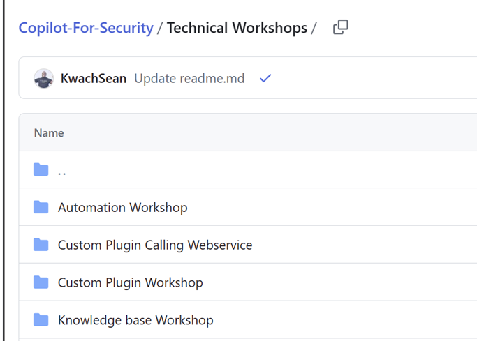Image resolution: width=477 pixels, height=341 pixels.
Task: Open the Automation Workshop folder
Action: 122,207
